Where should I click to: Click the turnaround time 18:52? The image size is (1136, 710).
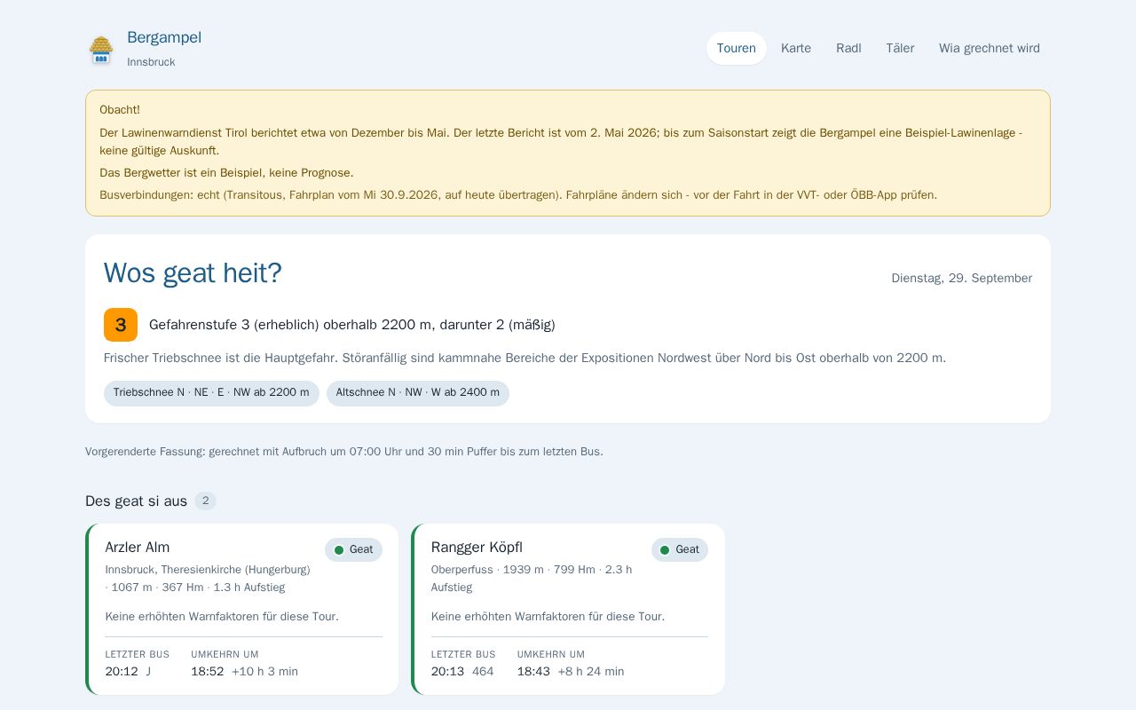point(208,672)
